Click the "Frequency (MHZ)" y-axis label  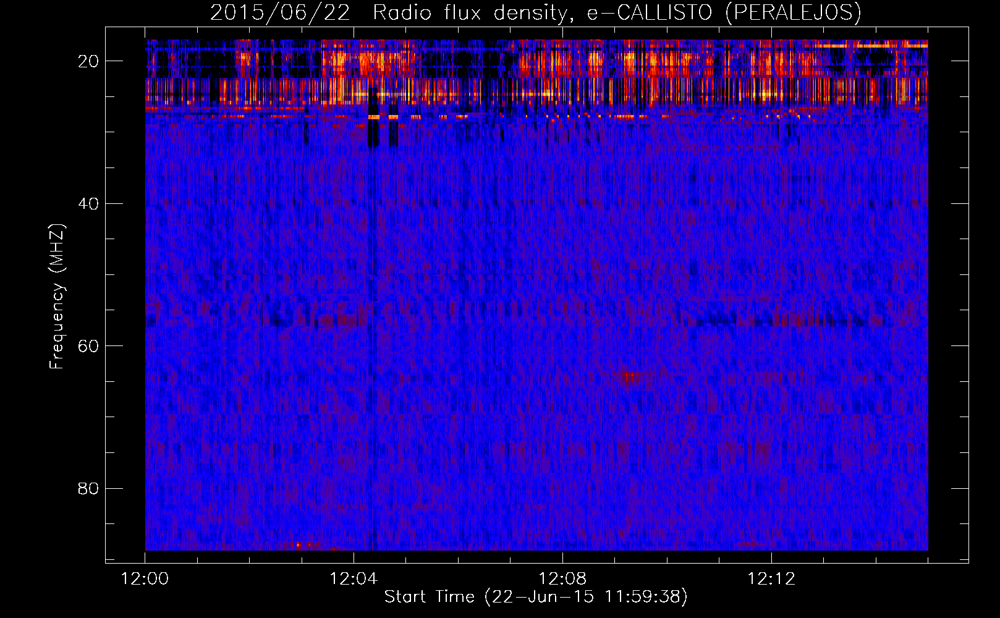point(57,297)
